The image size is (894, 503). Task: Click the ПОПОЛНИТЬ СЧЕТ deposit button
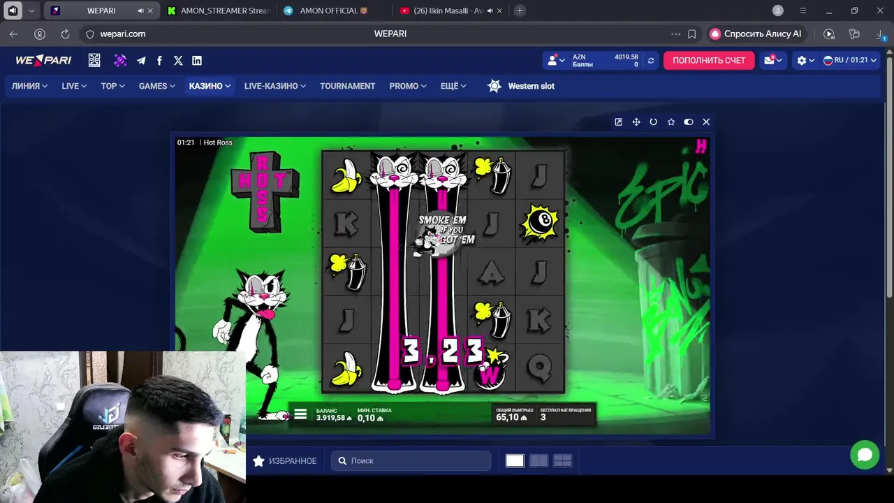click(709, 61)
